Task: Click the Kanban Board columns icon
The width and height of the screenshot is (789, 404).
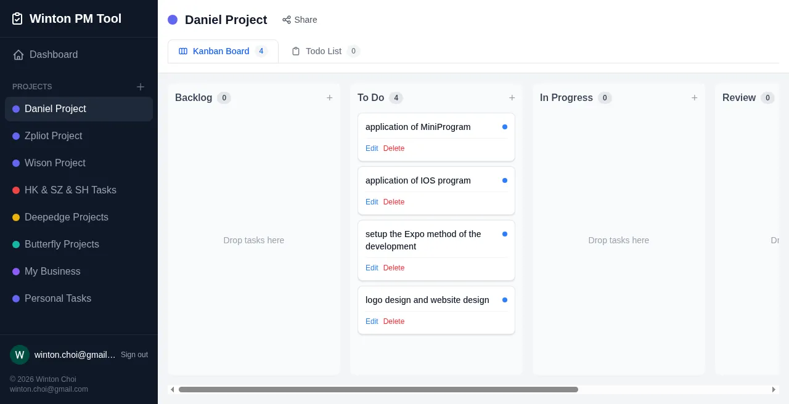Action: [183, 51]
